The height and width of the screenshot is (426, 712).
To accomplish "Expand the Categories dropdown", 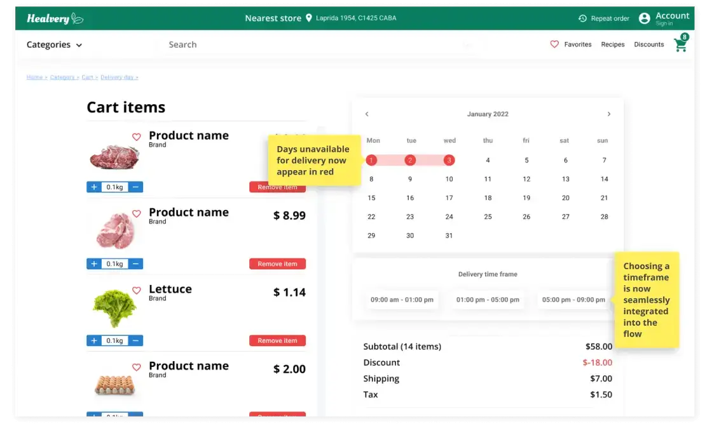I will 55,45.
